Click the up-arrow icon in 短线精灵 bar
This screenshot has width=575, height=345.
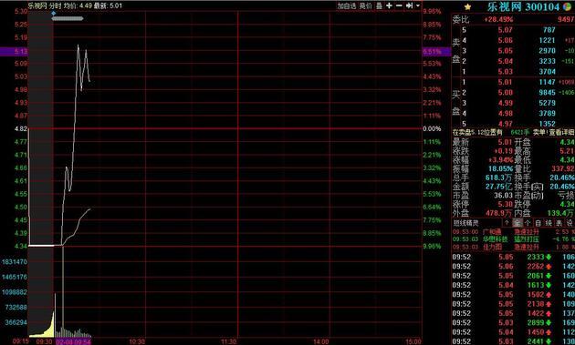tap(507, 222)
